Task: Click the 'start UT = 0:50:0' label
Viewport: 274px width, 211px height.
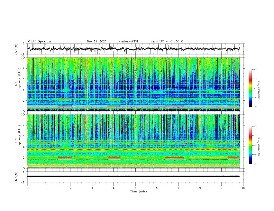Action: (167, 41)
